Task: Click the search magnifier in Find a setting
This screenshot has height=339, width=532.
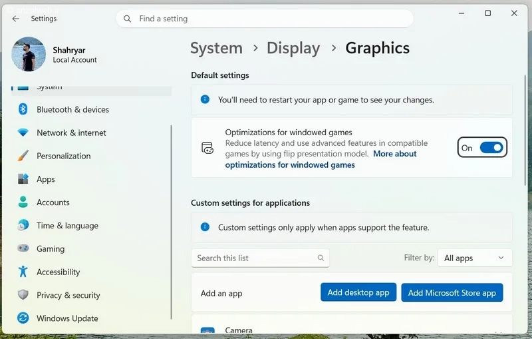Action: click(127, 19)
